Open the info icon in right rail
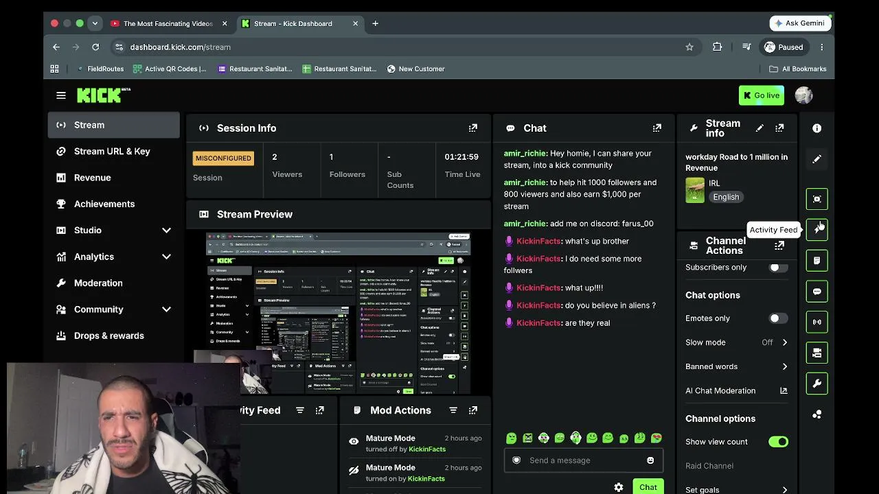 (817, 128)
